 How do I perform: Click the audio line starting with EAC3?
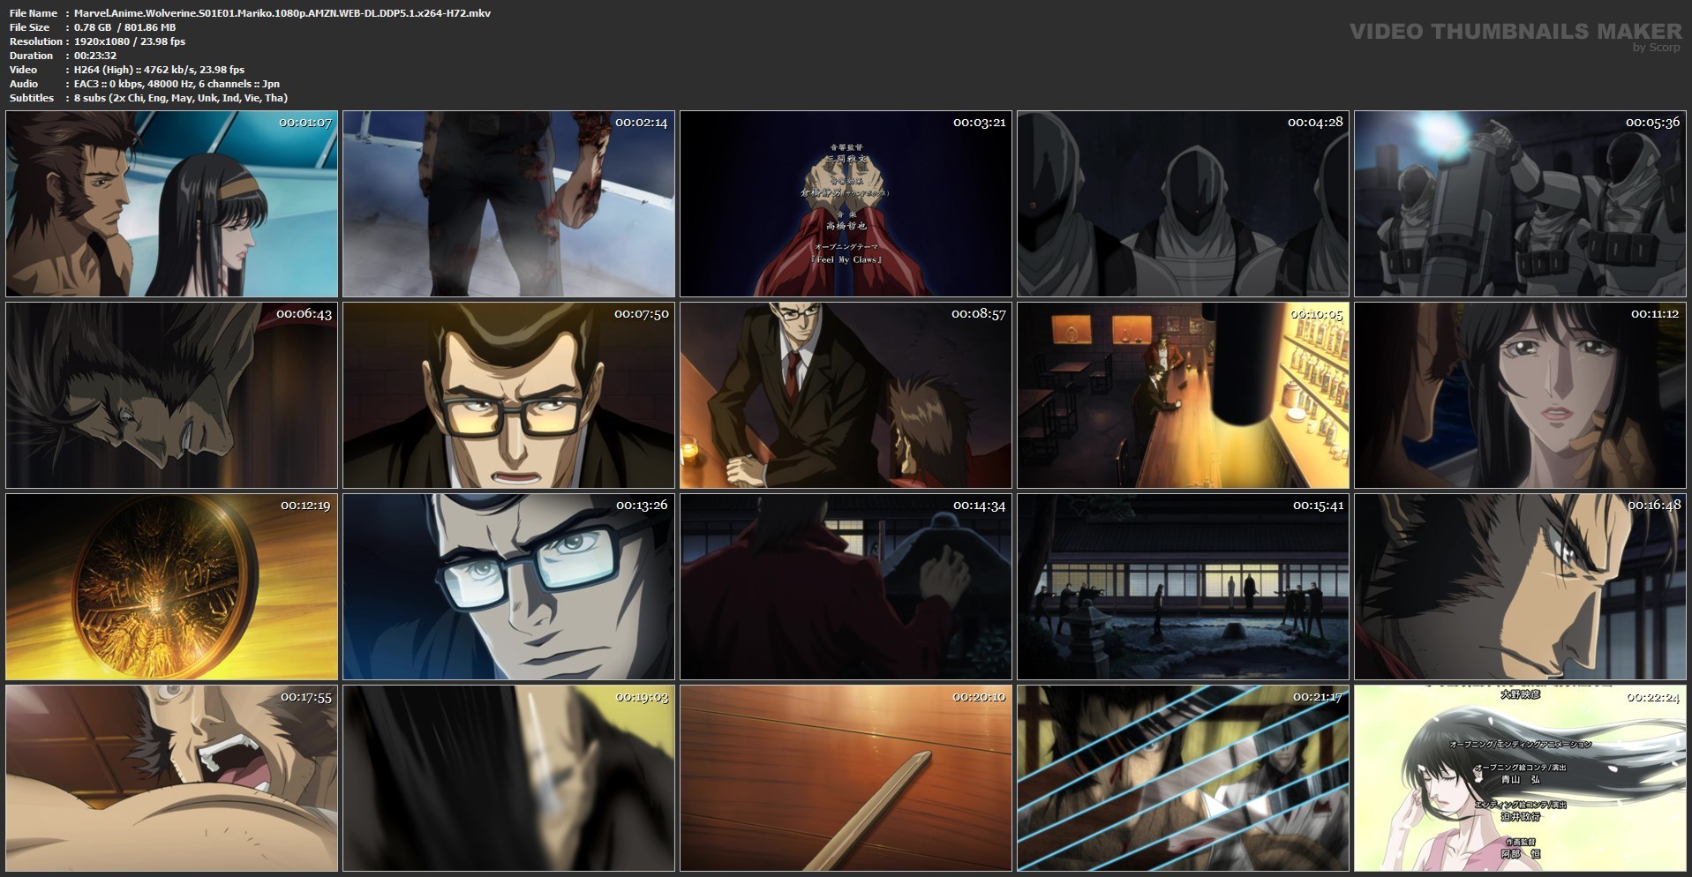click(177, 84)
